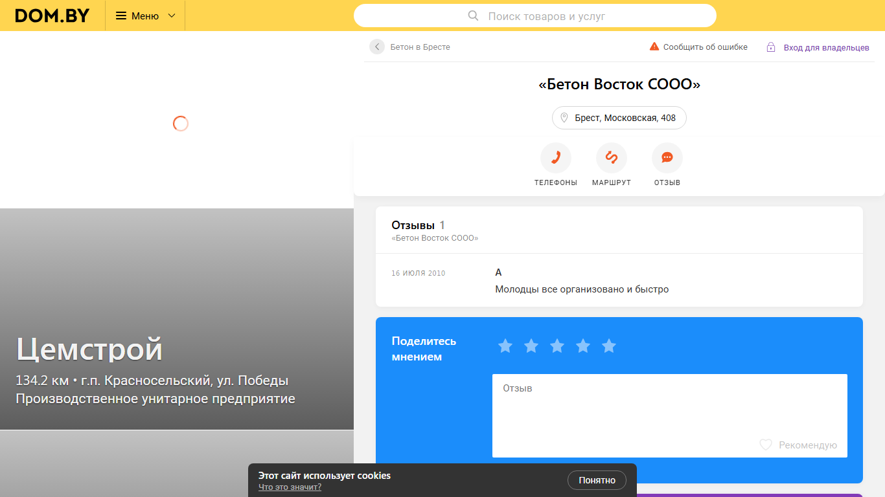This screenshot has width=885, height=497.
Task: Click the red warning triangle icon
Action: pyautogui.click(x=654, y=47)
